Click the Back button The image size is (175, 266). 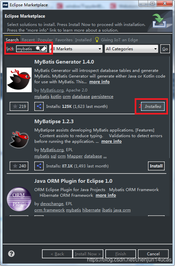click(x=57, y=254)
